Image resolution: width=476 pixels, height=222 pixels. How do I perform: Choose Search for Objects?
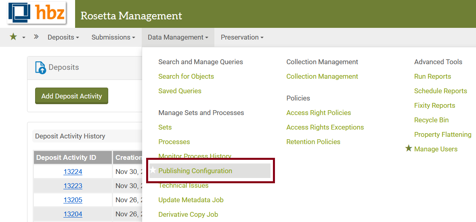[x=186, y=76]
